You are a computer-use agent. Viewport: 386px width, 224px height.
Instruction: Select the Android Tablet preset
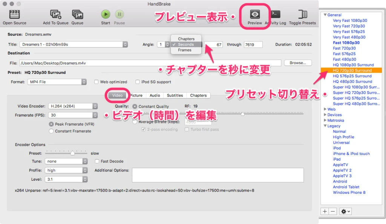pos(346,187)
